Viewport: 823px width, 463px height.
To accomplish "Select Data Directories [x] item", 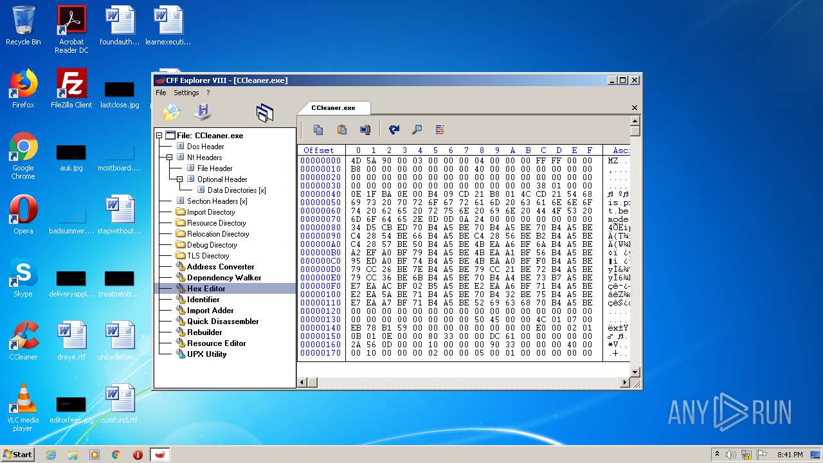I will [237, 190].
